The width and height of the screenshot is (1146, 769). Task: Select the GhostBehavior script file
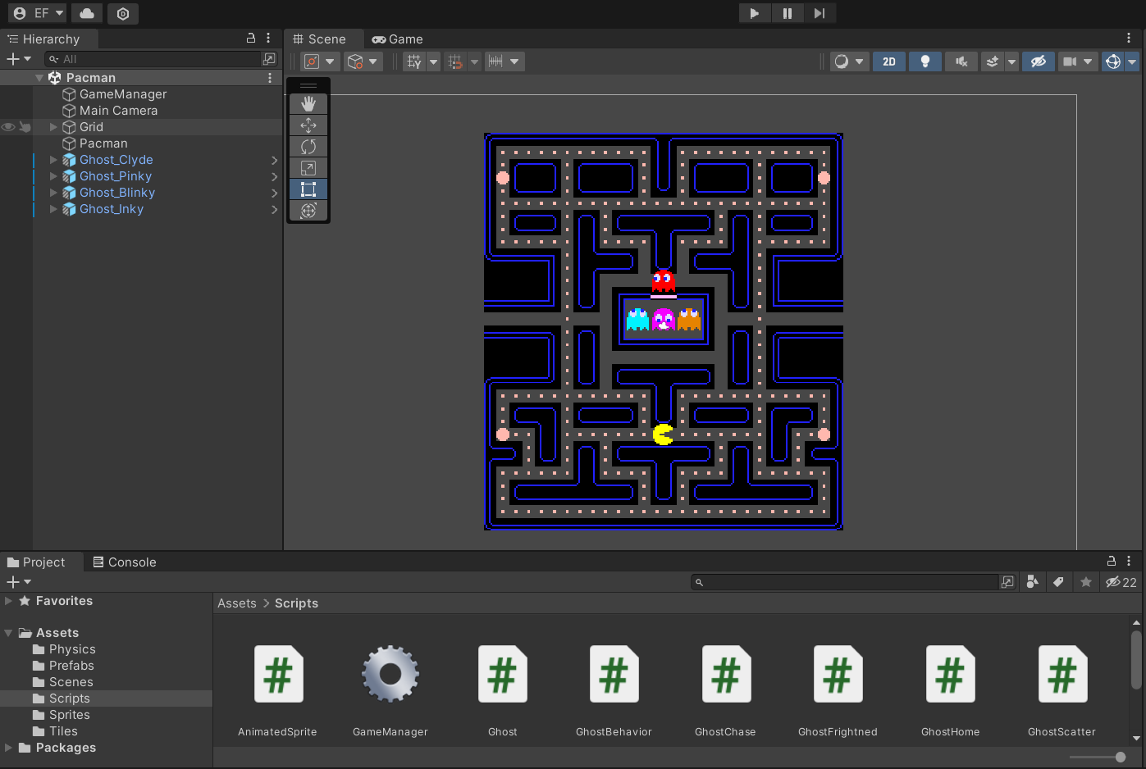614,674
